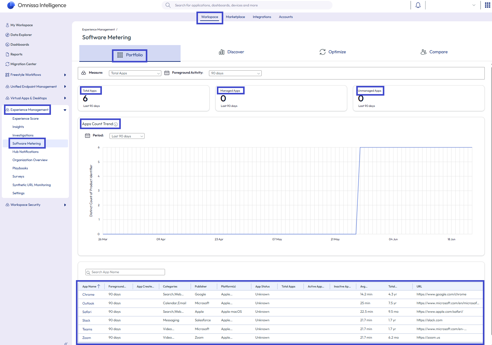Select the Discover tab label

tap(236, 52)
